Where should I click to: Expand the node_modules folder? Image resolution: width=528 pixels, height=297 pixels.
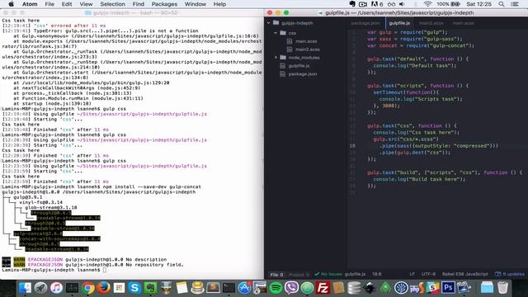click(276, 58)
